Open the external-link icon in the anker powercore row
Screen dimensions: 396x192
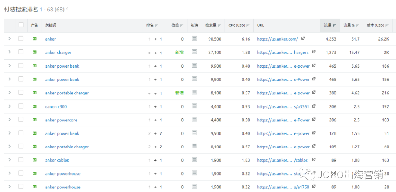pos(313,119)
